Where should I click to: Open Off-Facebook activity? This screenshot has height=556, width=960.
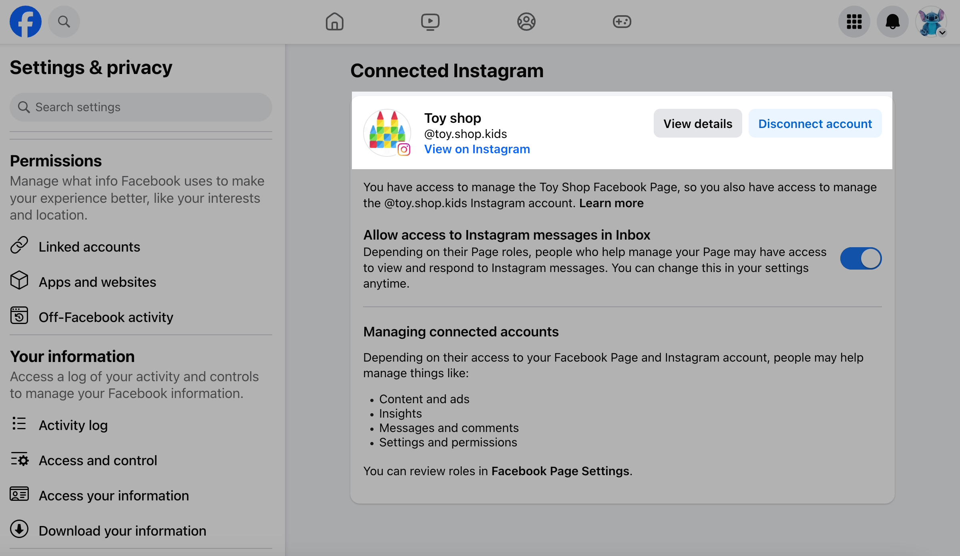(106, 317)
